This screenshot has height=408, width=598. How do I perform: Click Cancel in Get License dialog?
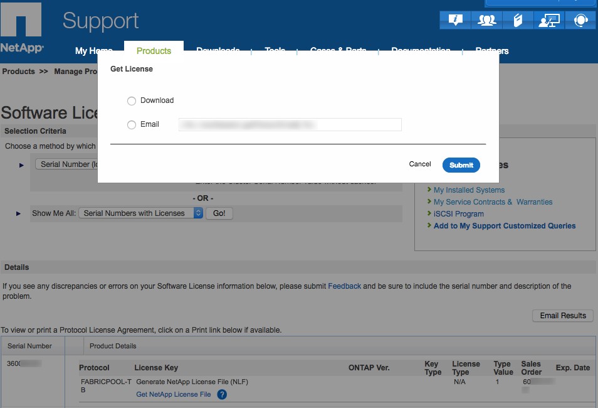tap(420, 164)
